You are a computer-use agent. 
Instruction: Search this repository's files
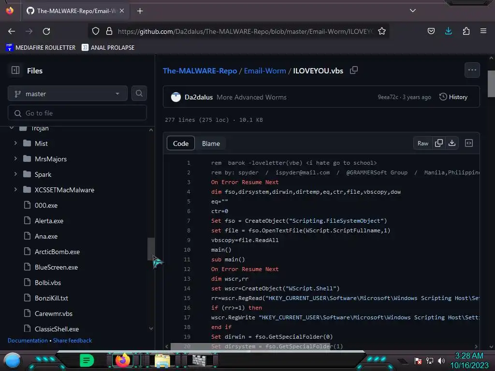pyautogui.click(x=139, y=93)
